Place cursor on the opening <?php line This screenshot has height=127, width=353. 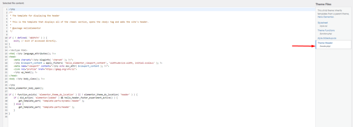pyautogui.click(x=12, y=9)
